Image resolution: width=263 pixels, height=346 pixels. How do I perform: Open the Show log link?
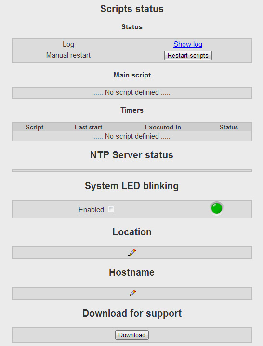click(188, 44)
